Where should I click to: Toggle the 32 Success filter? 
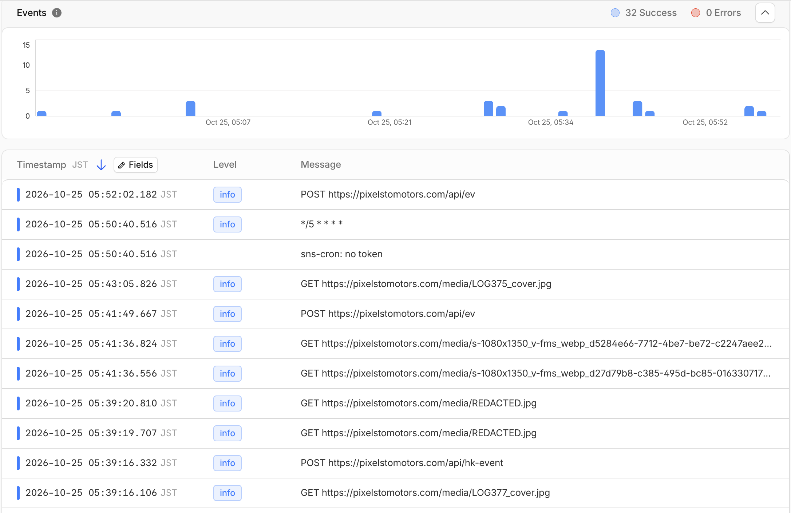coord(644,13)
